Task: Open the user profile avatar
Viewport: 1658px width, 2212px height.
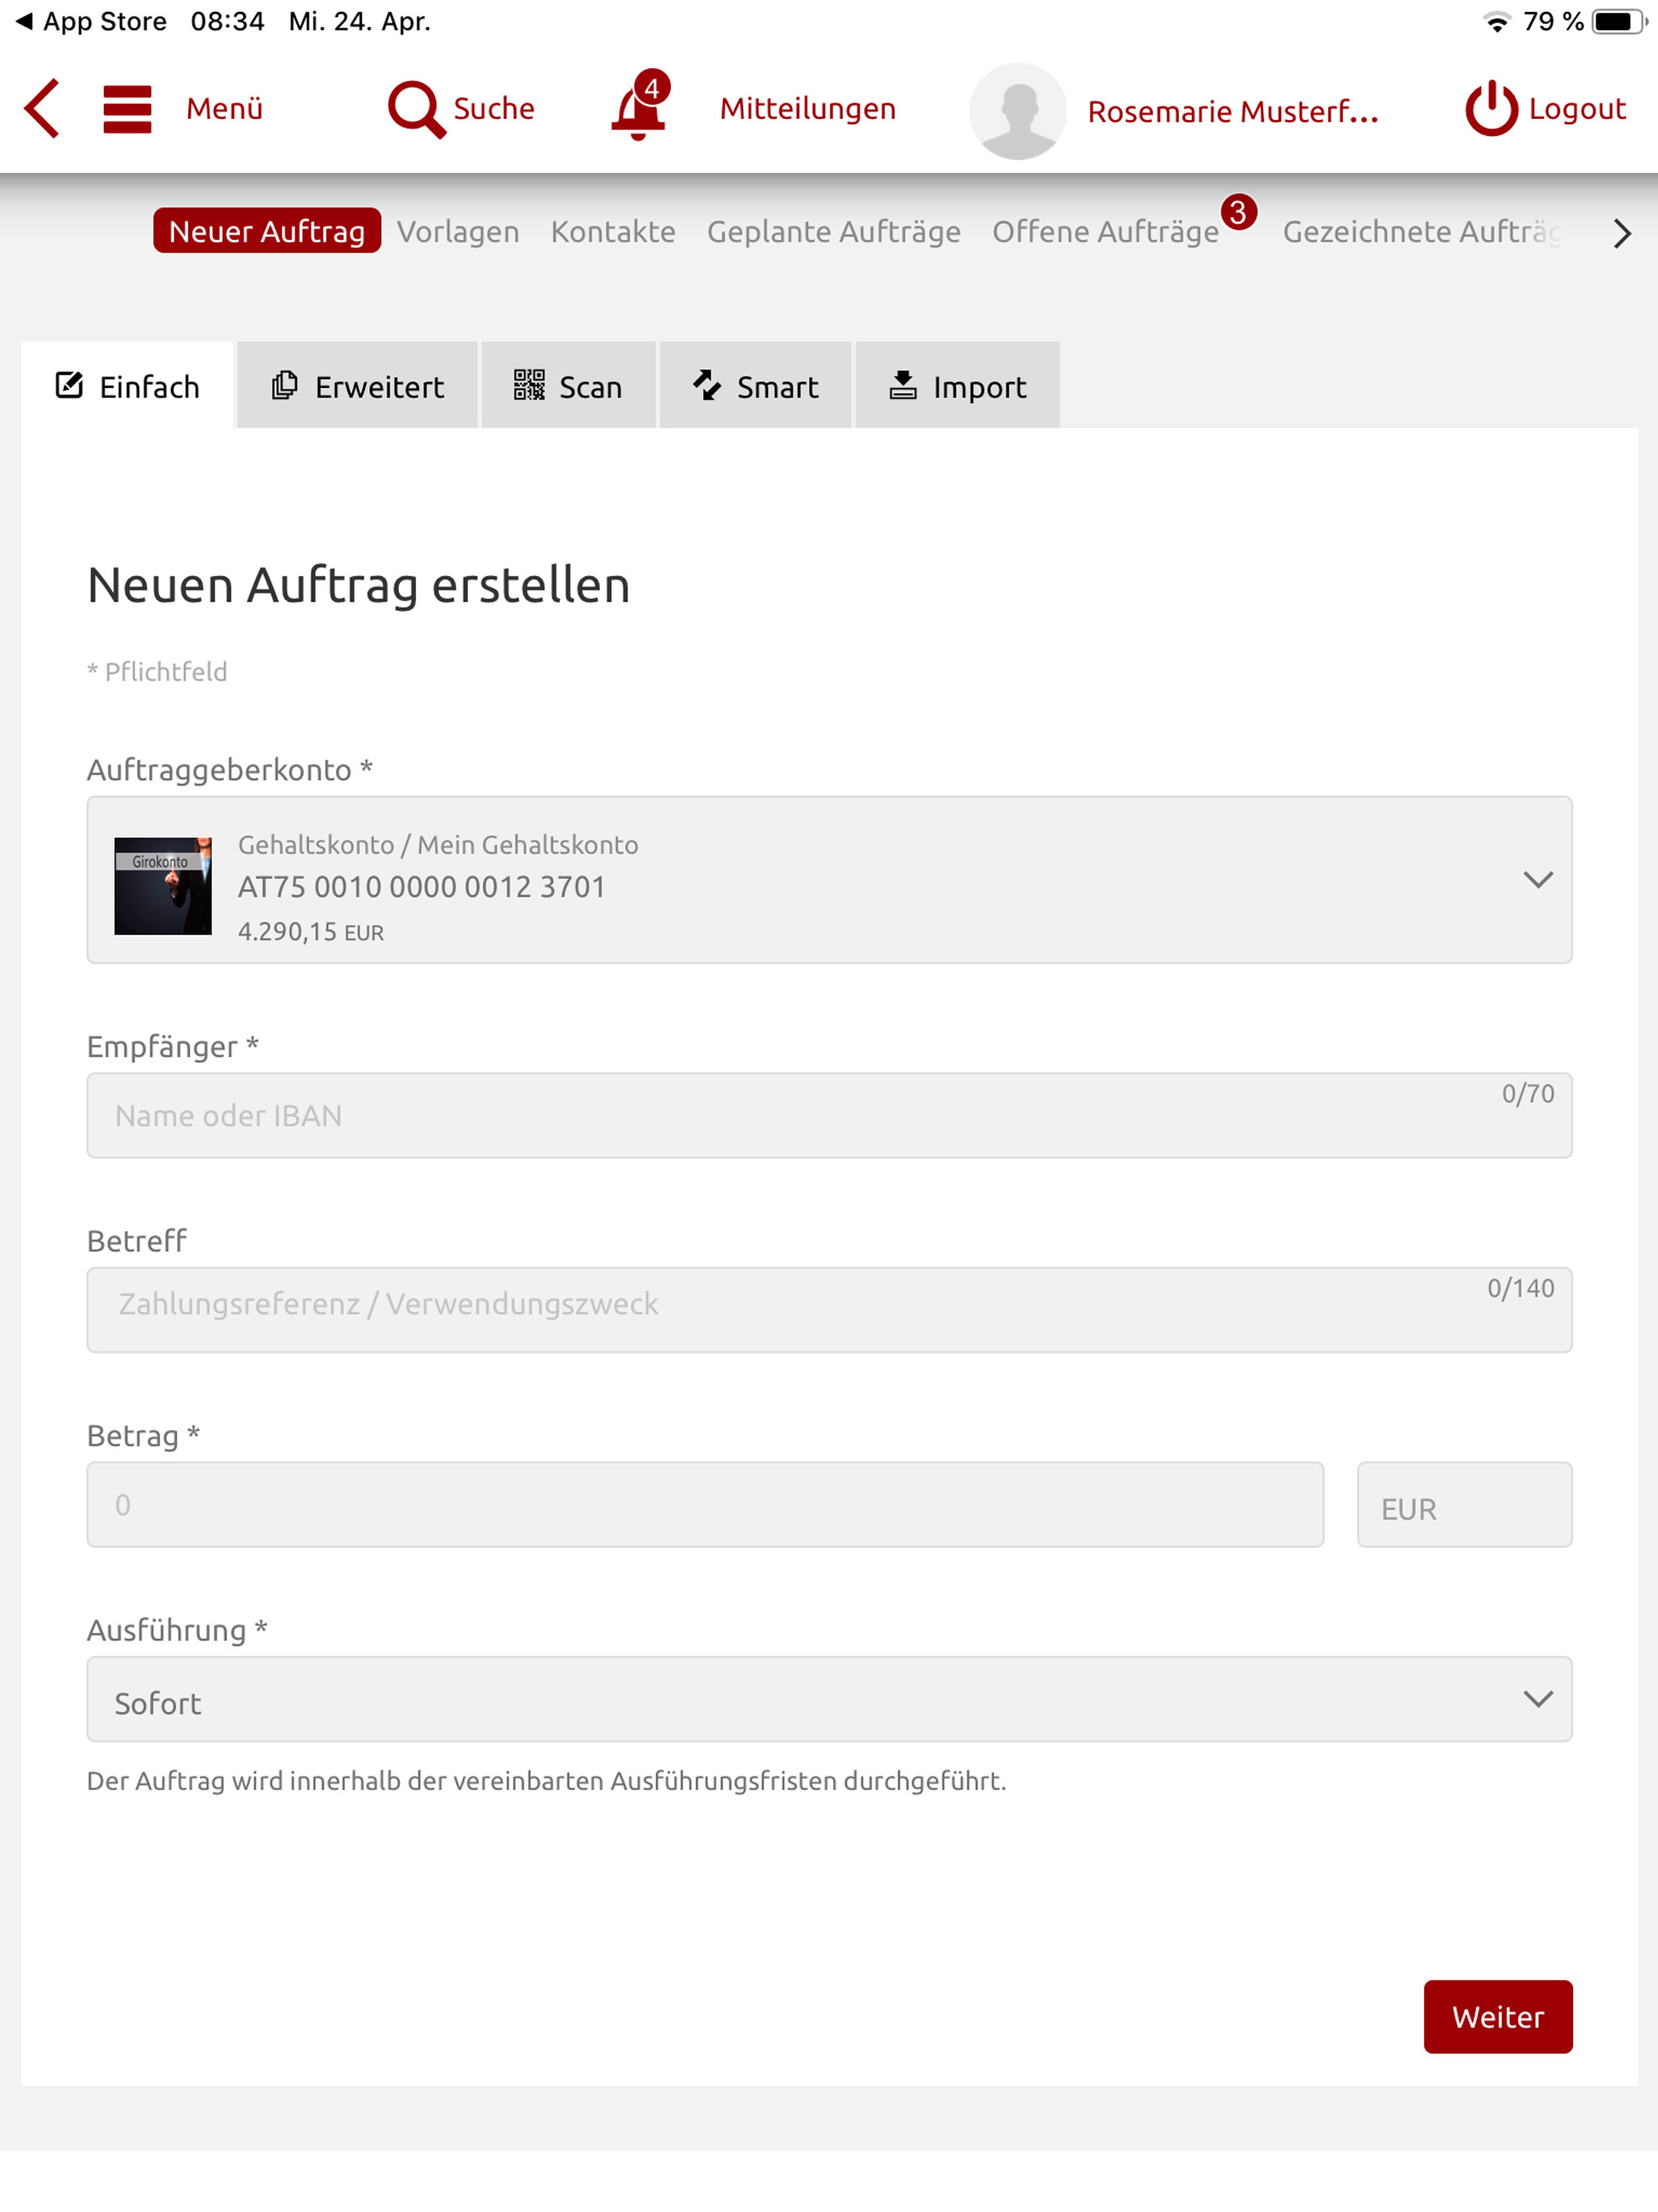Action: (1017, 111)
